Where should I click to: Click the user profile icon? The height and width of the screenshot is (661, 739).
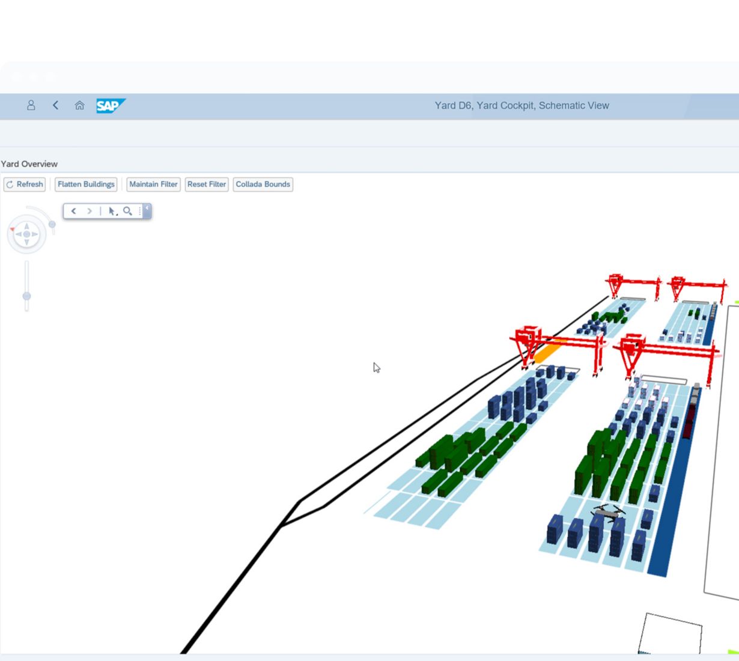pos(31,105)
